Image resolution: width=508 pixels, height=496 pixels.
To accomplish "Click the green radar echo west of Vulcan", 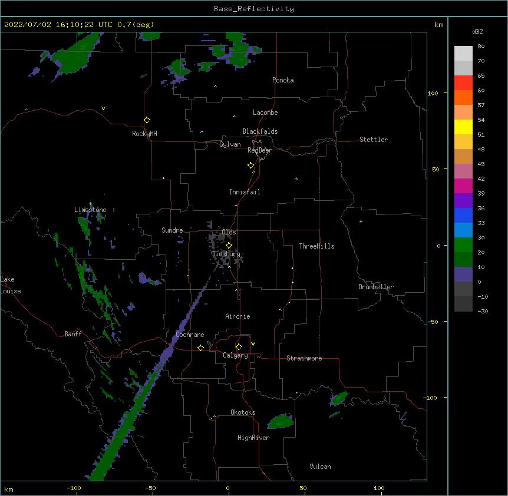I will tap(281, 422).
